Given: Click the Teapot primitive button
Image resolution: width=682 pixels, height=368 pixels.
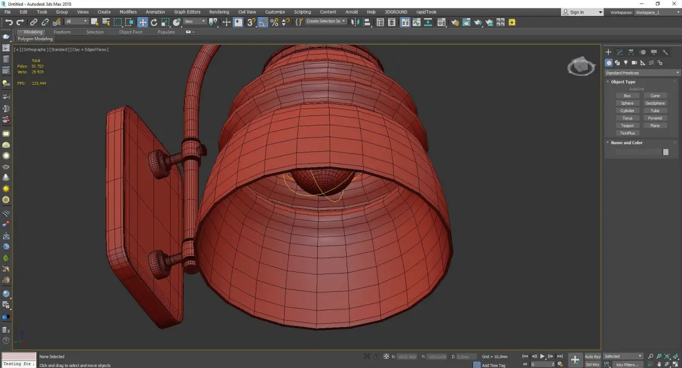Looking at the screenshot, I should [x=627, y=126].
